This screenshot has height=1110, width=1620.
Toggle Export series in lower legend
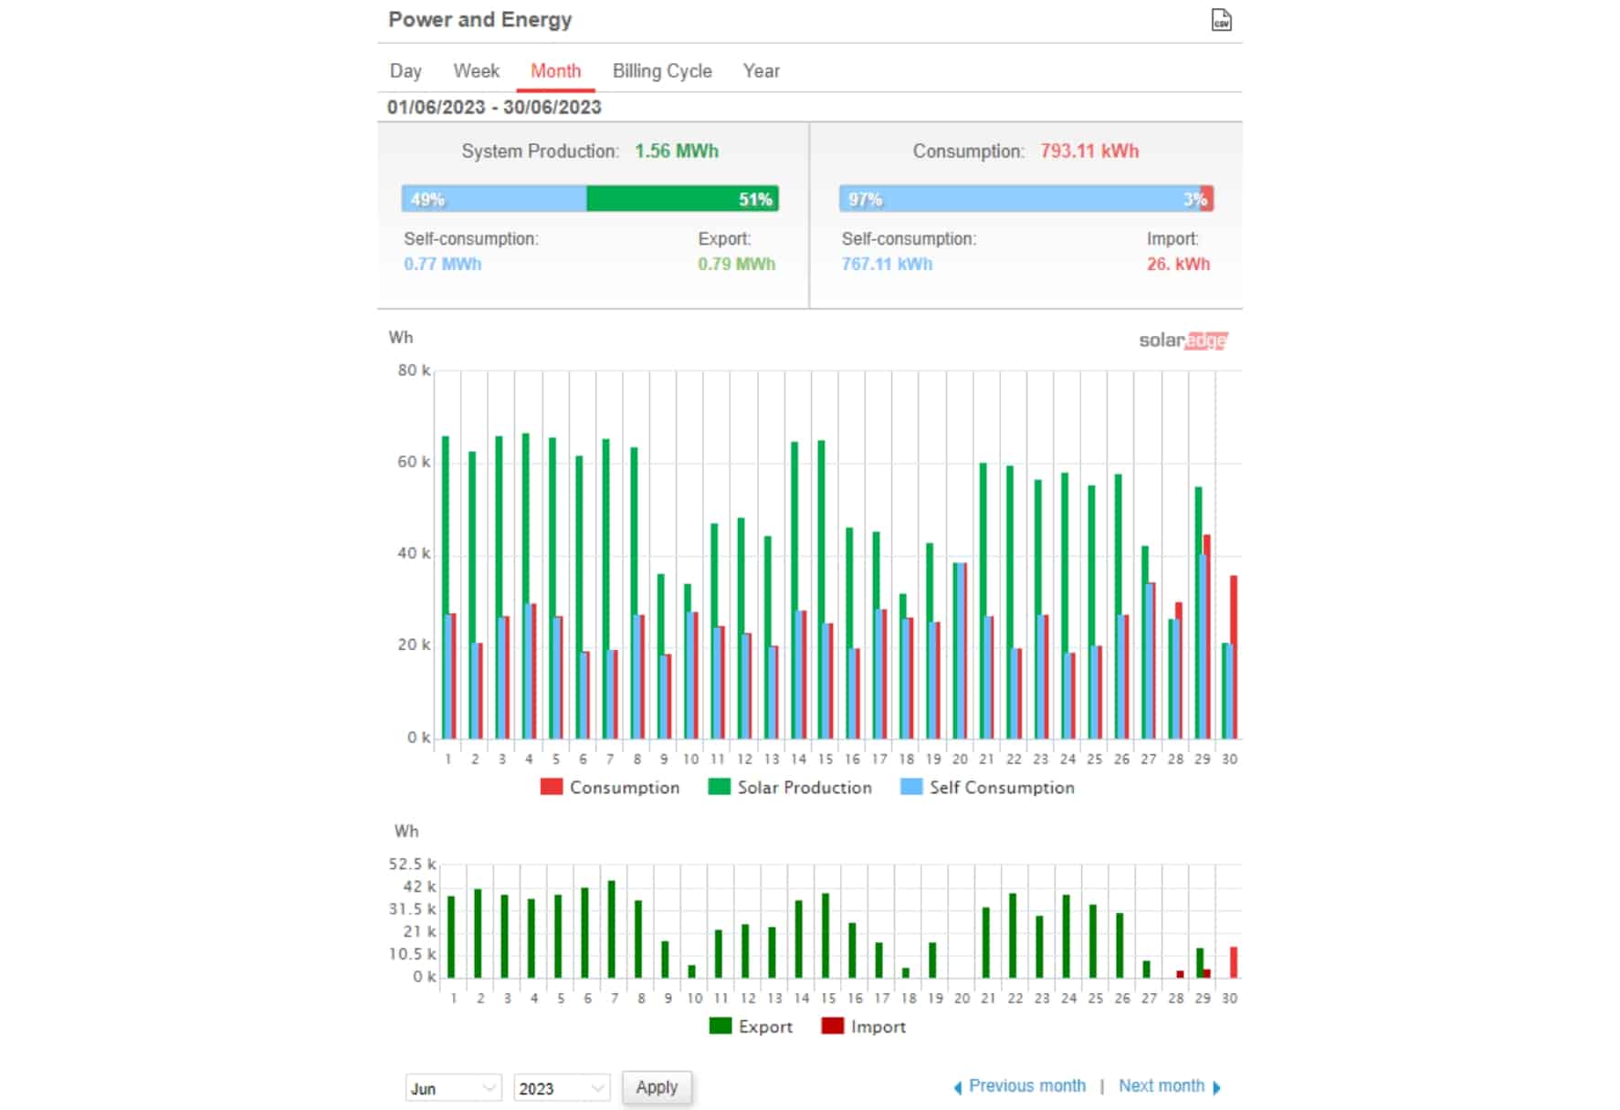[x=751, y=1026]
